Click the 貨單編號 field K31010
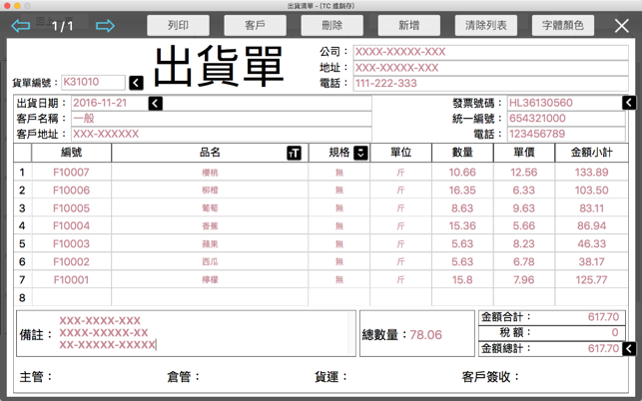642x401 pixels. tap(93, 82)
